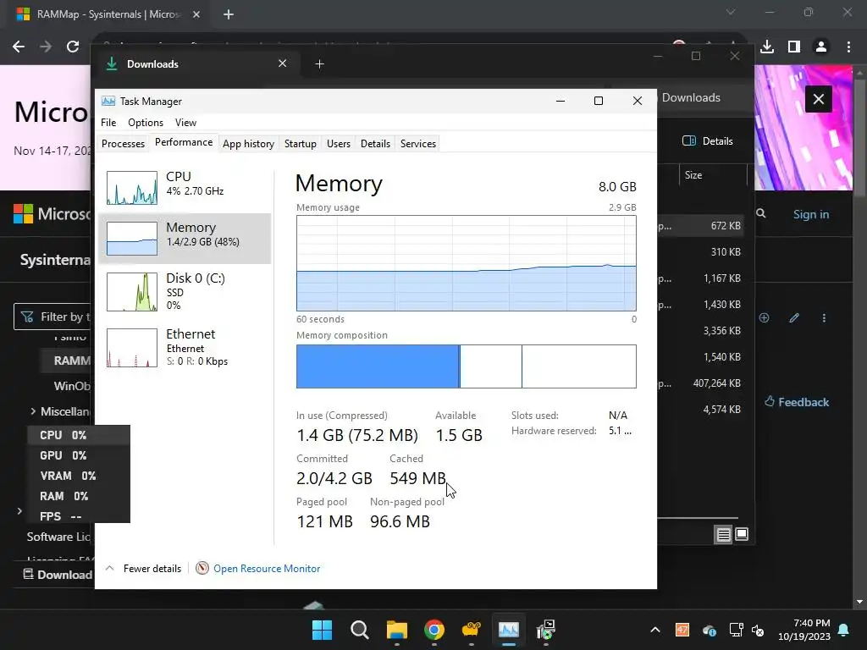The width and height of the screenshot is (867, 650).
Task: Reload the Chrome page
Action: [x=73, y=47]
